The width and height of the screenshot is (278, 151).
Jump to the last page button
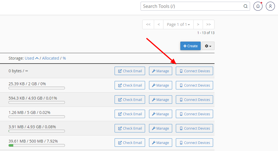209,24
